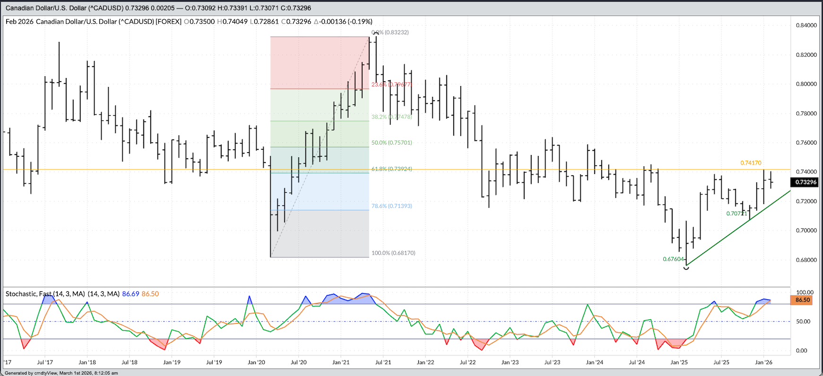
Task: Click the green 0.67604 low price label
Action: [673, 259]
